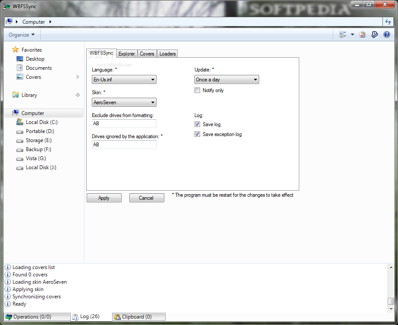The image size is (398, 325).
Task: Open the Clipboard (0) panel tab
Action: pyautogui.click(x=138, y=317)
